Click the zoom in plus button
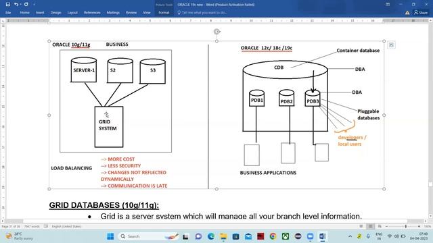This screenshot has width=433, height=243. pos(419,227)
